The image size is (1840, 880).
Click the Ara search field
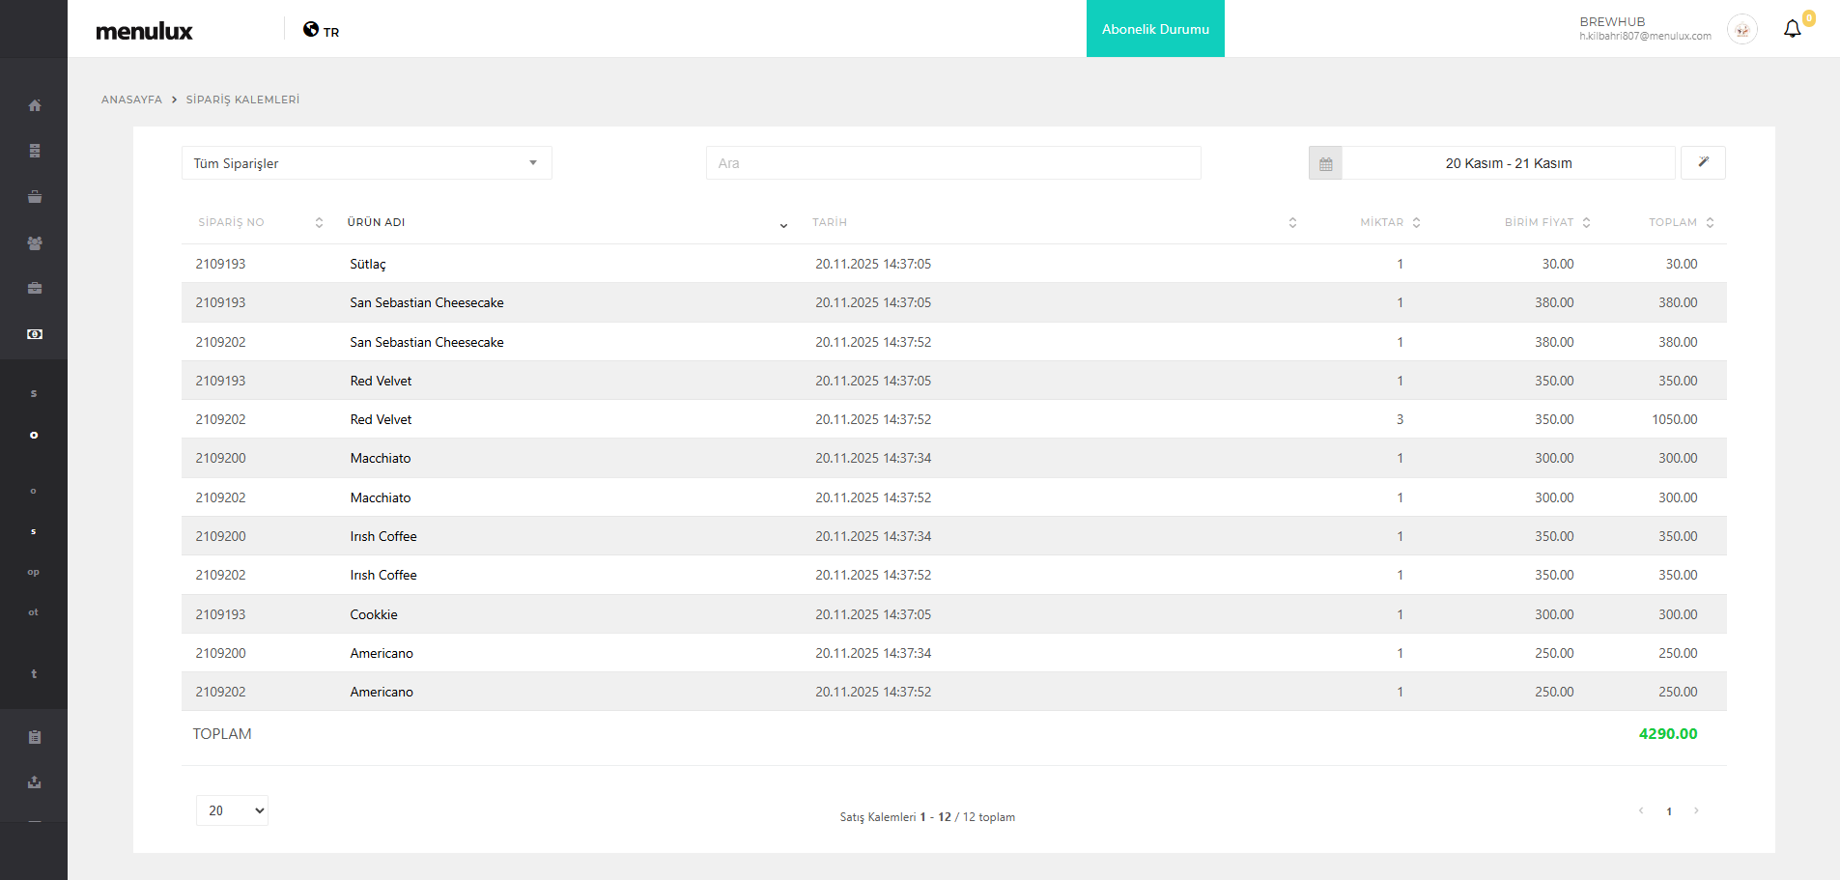coord(952,163)
